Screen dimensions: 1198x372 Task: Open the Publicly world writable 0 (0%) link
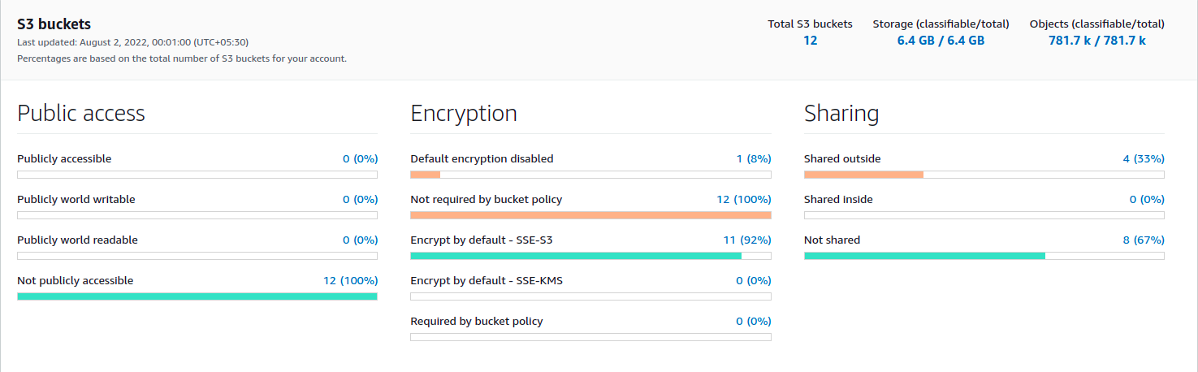tap(360, 200)
